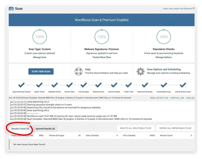The width and height of the screenshot is (202, 162).
Task: Click the Password Strength checkmark icon
Action: 145,85
